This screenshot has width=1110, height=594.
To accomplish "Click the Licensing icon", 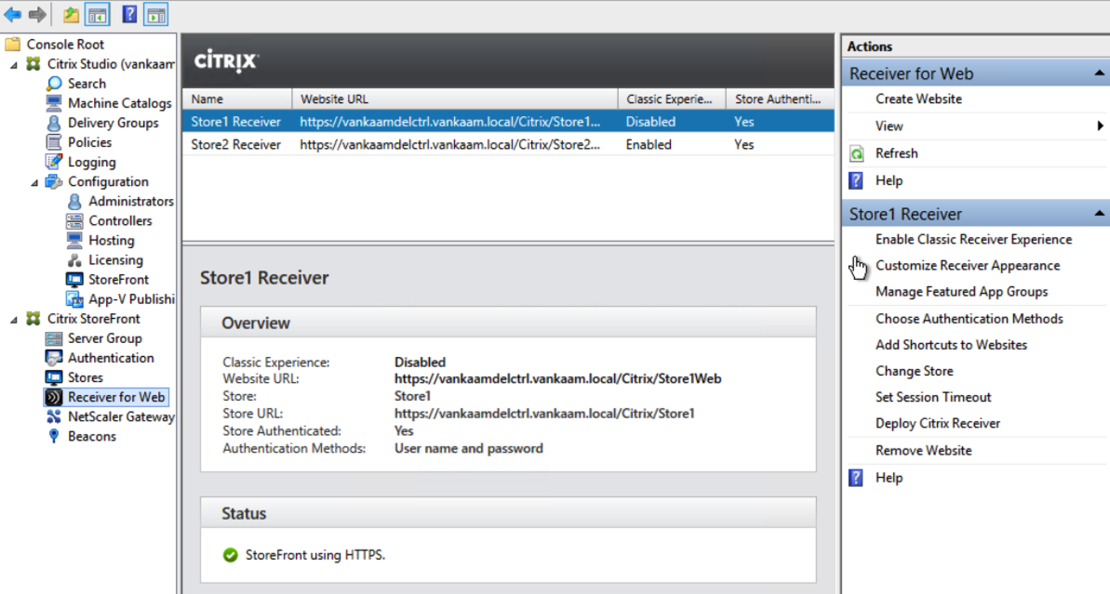I will [74, 260].
